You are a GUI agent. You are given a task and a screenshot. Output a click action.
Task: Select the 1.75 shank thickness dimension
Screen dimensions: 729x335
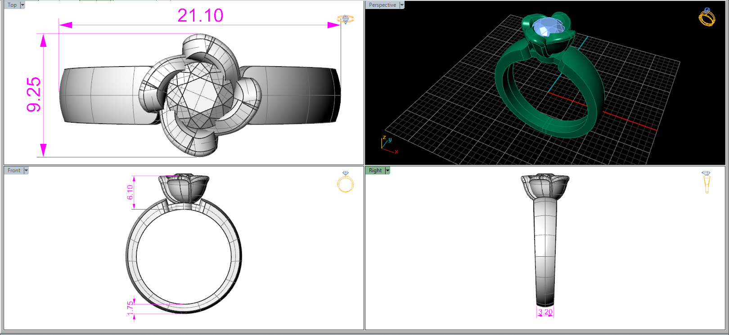tap(130, 308)
